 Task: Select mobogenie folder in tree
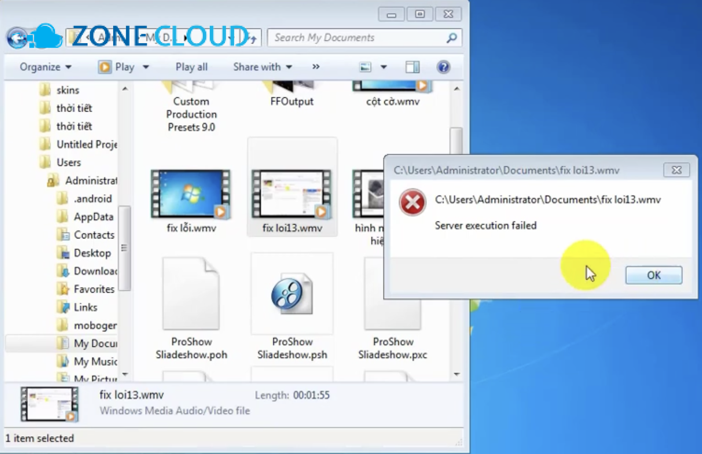tap(87, 325)
